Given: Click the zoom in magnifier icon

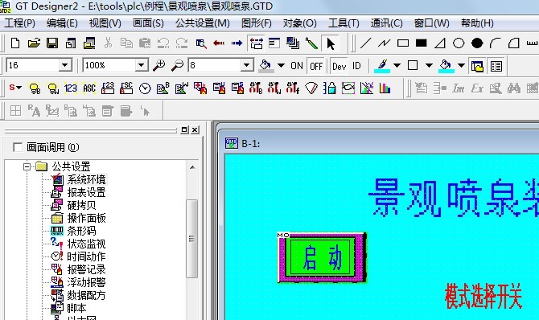Looking at the screenshot, I should [x=159, y=65].
